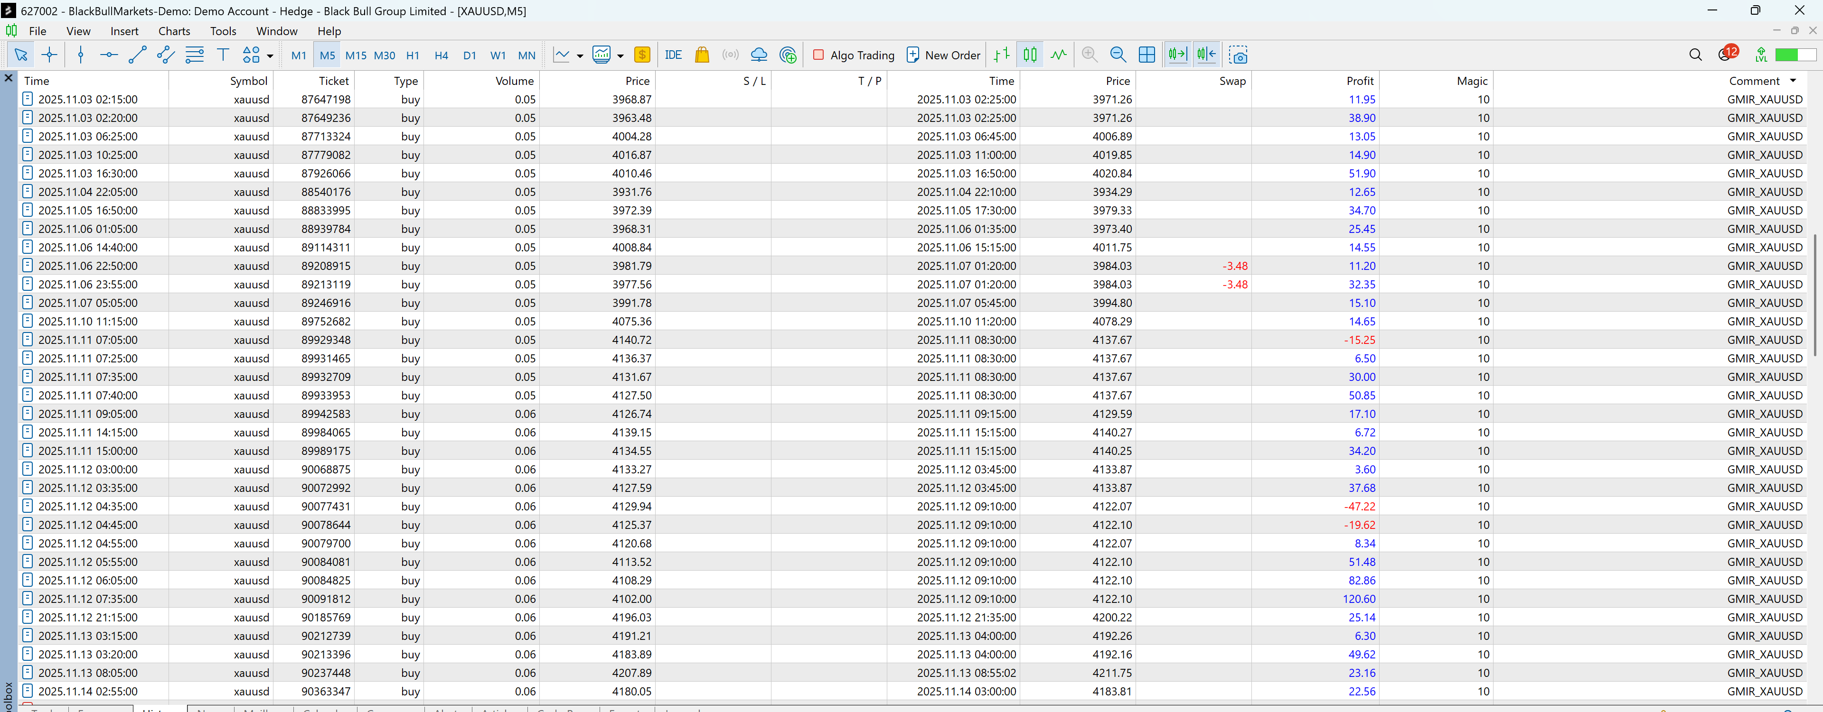Open the Tools menu

223,31
